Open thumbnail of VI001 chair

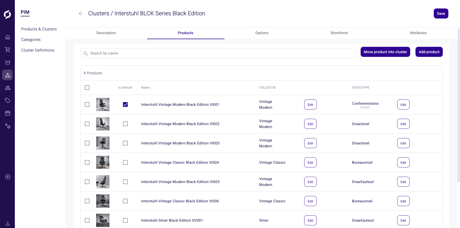(x=103, y=104)
